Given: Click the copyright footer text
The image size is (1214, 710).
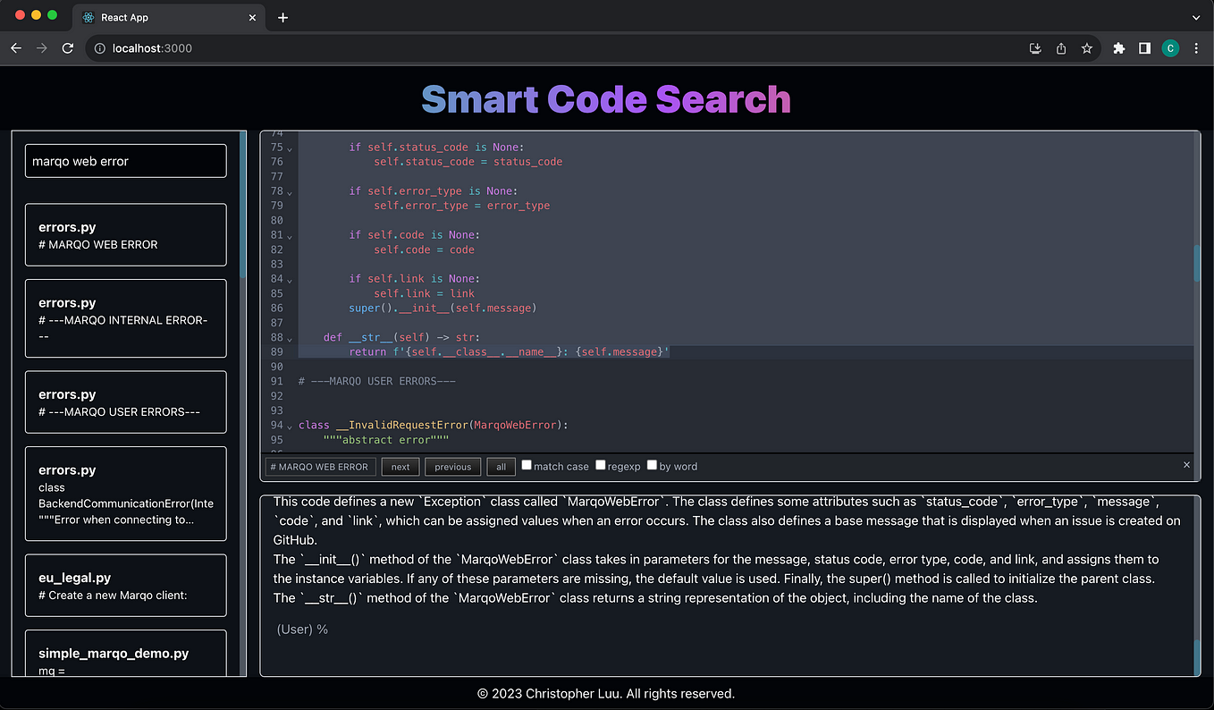Looking at the screenshot, I should pyautogui.click(x=606, y=693).
